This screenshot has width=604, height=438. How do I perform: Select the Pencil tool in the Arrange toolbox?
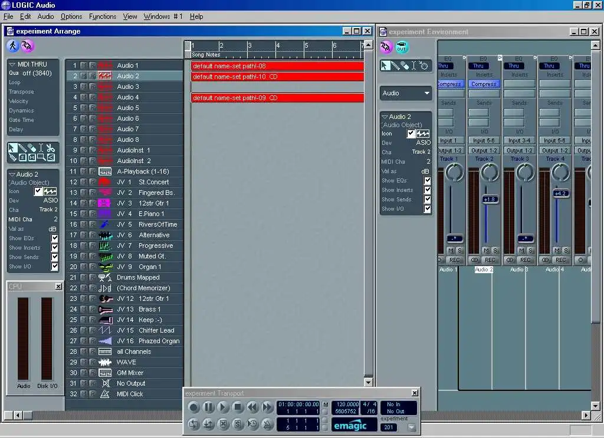click(22, 148)
